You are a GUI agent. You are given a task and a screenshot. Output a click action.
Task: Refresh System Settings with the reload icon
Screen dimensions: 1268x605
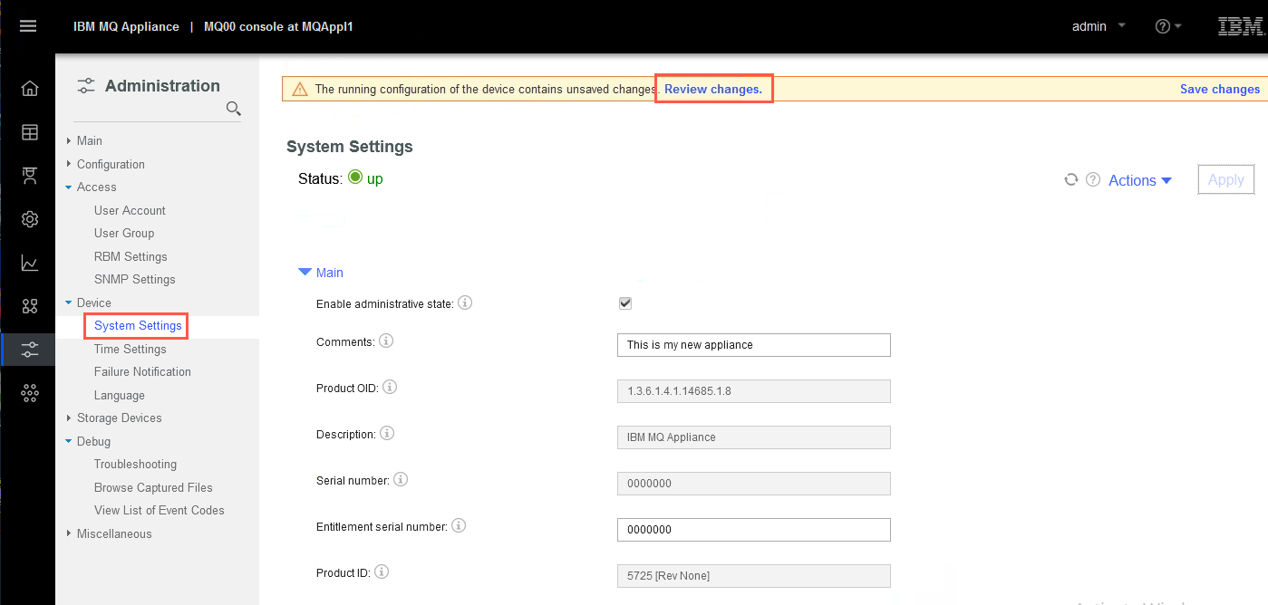(x=1070, y=180)
